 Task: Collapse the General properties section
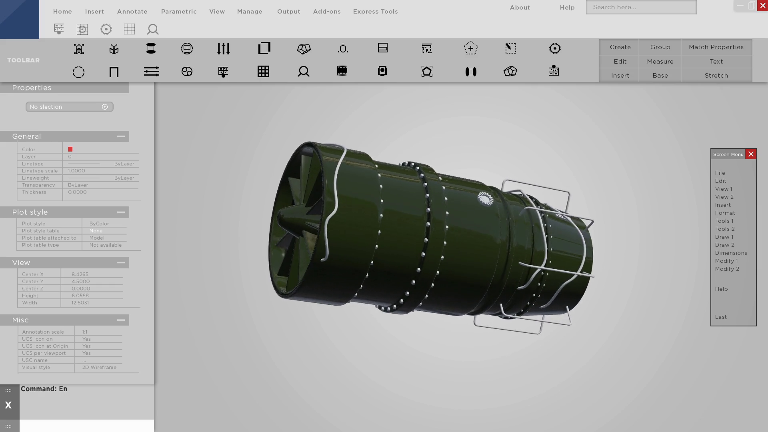pyautogui.click(x=121, y=136)
